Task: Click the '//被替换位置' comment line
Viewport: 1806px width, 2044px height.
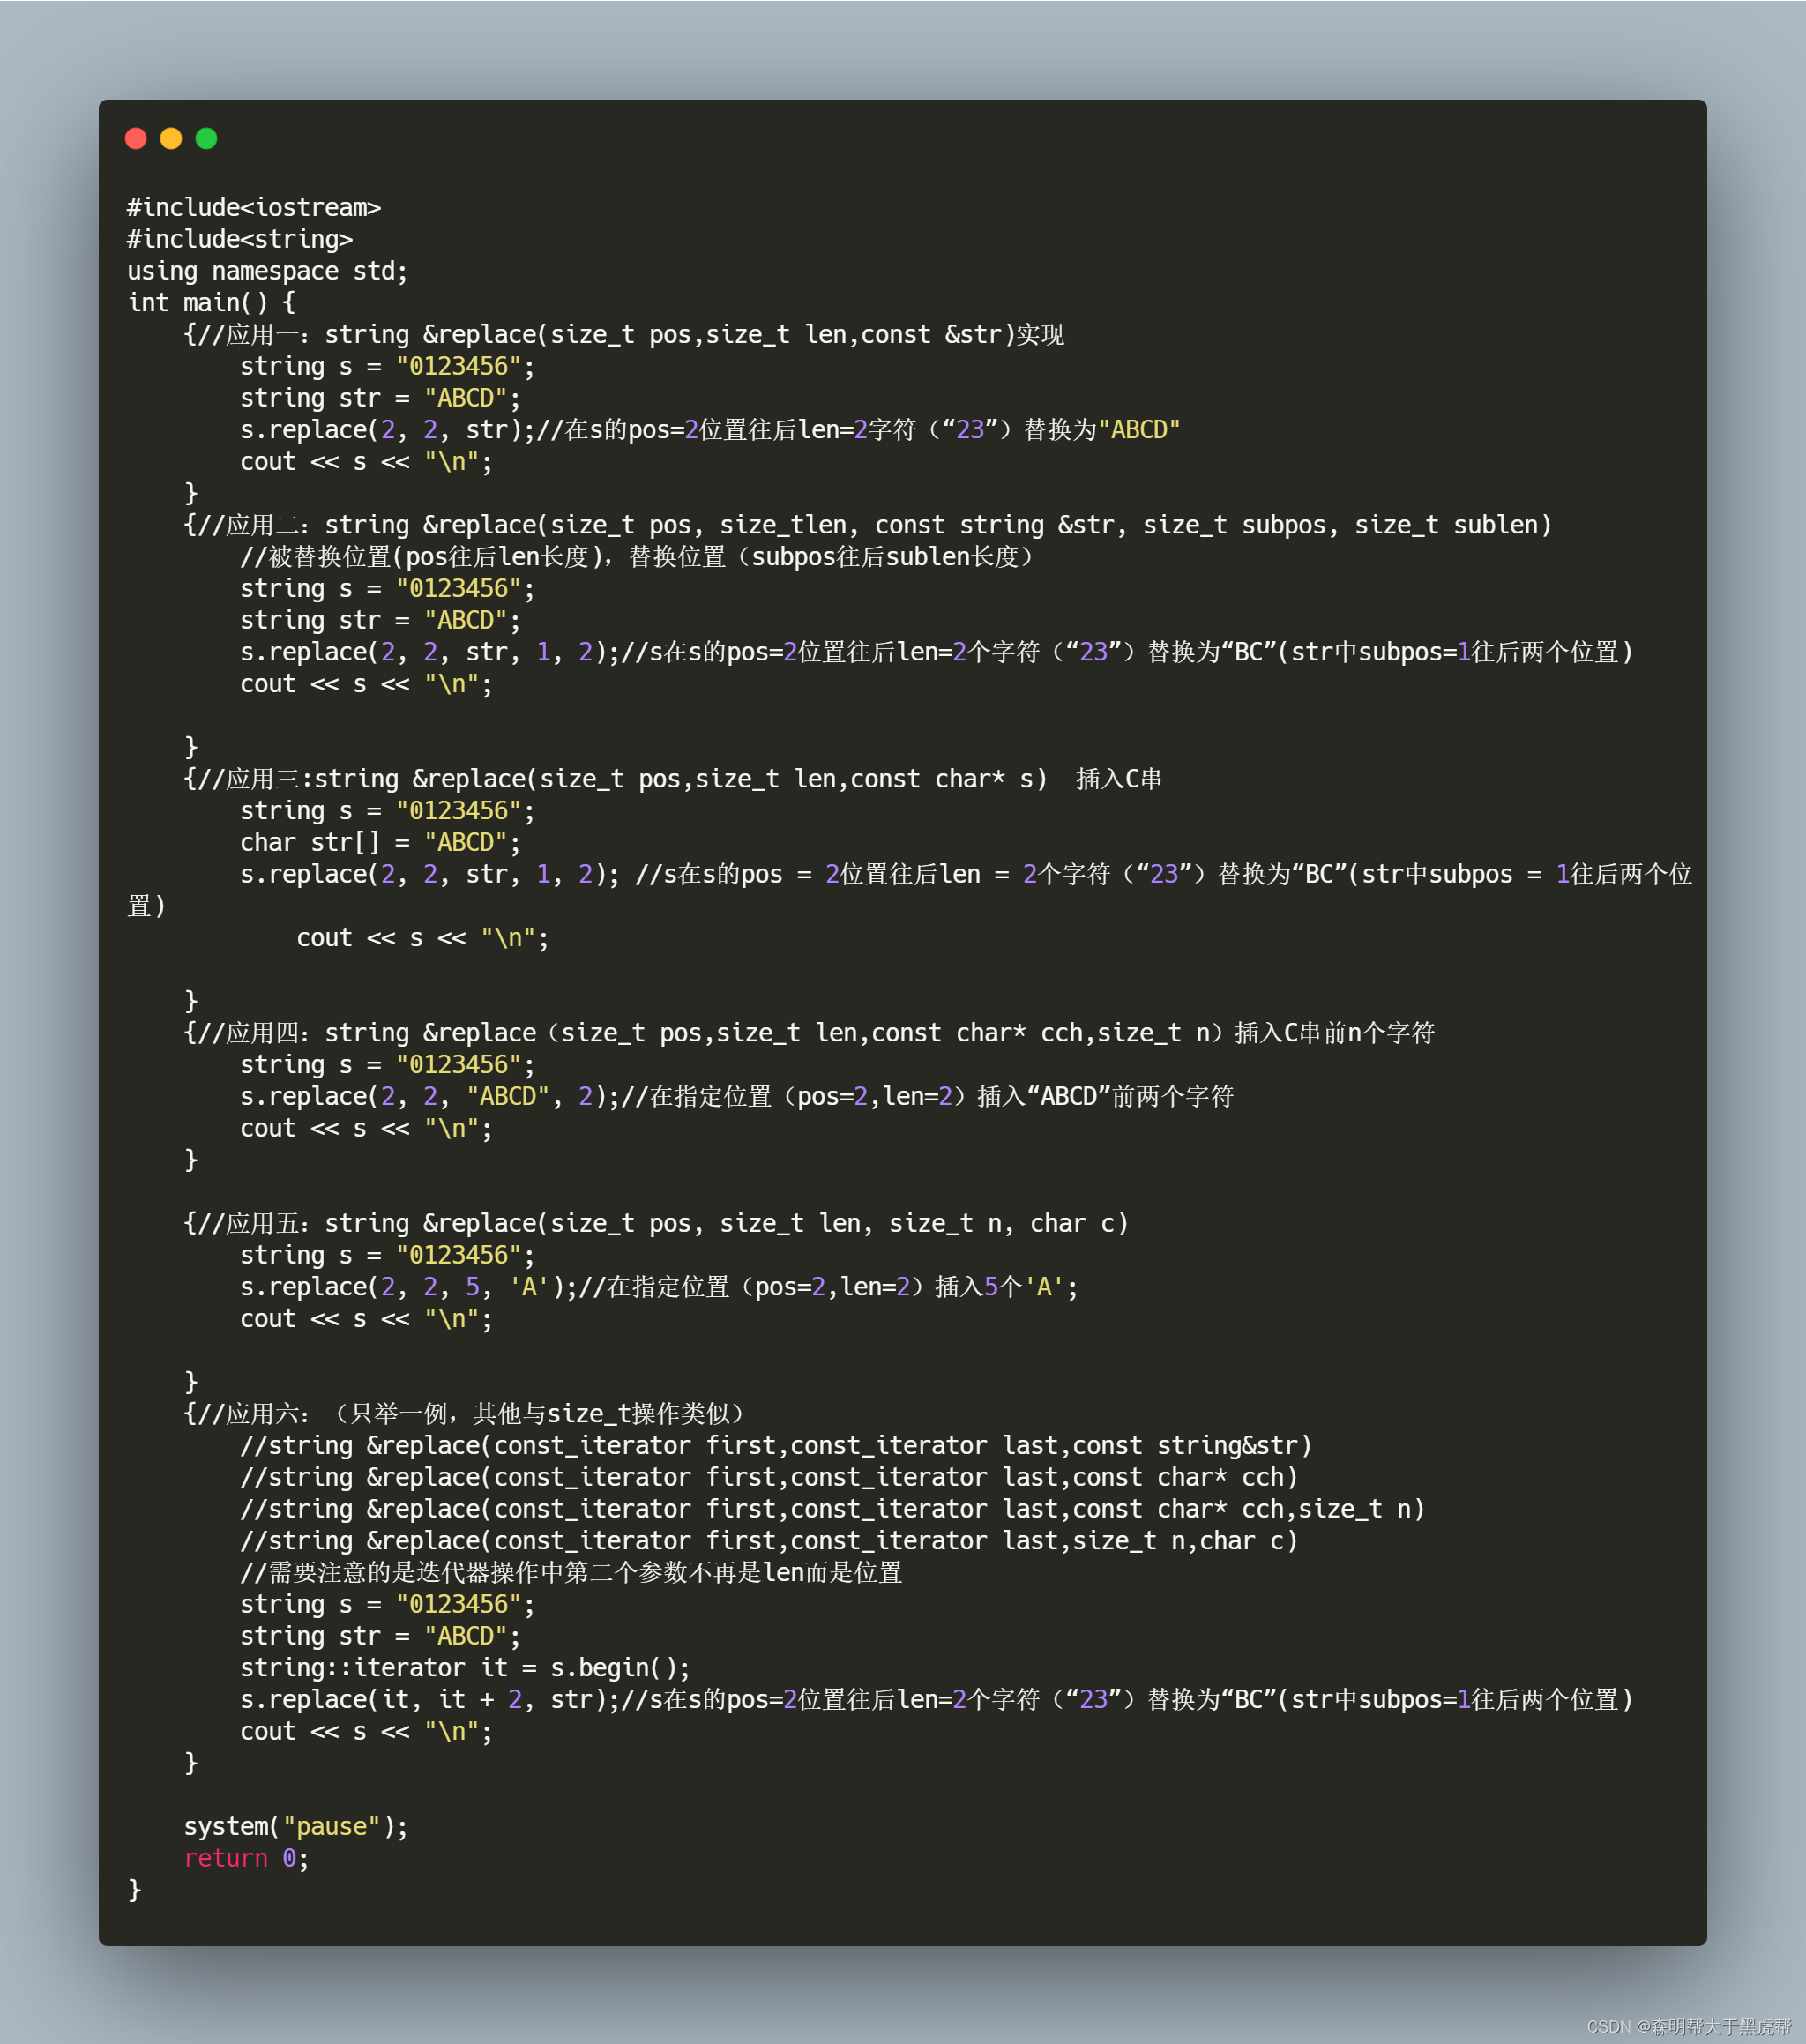Action: (638, 557)
